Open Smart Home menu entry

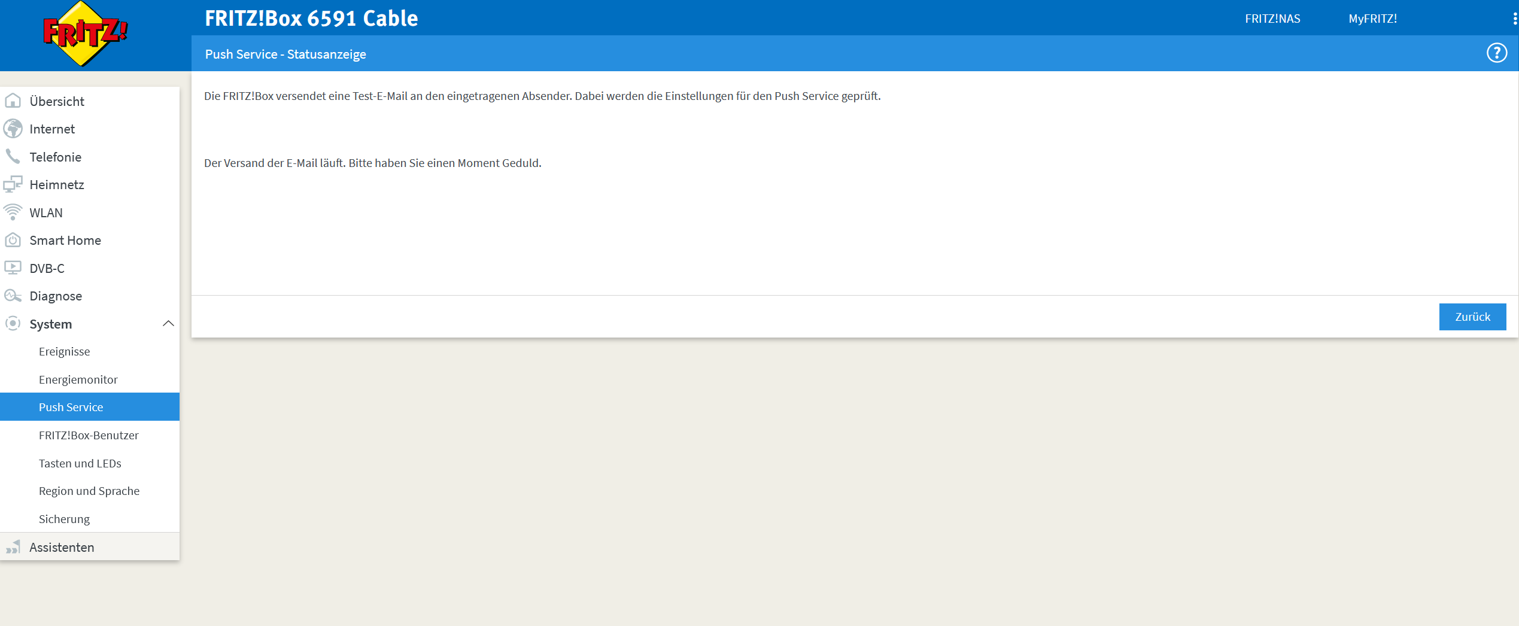pyautogui.click(x=90, y=240)
